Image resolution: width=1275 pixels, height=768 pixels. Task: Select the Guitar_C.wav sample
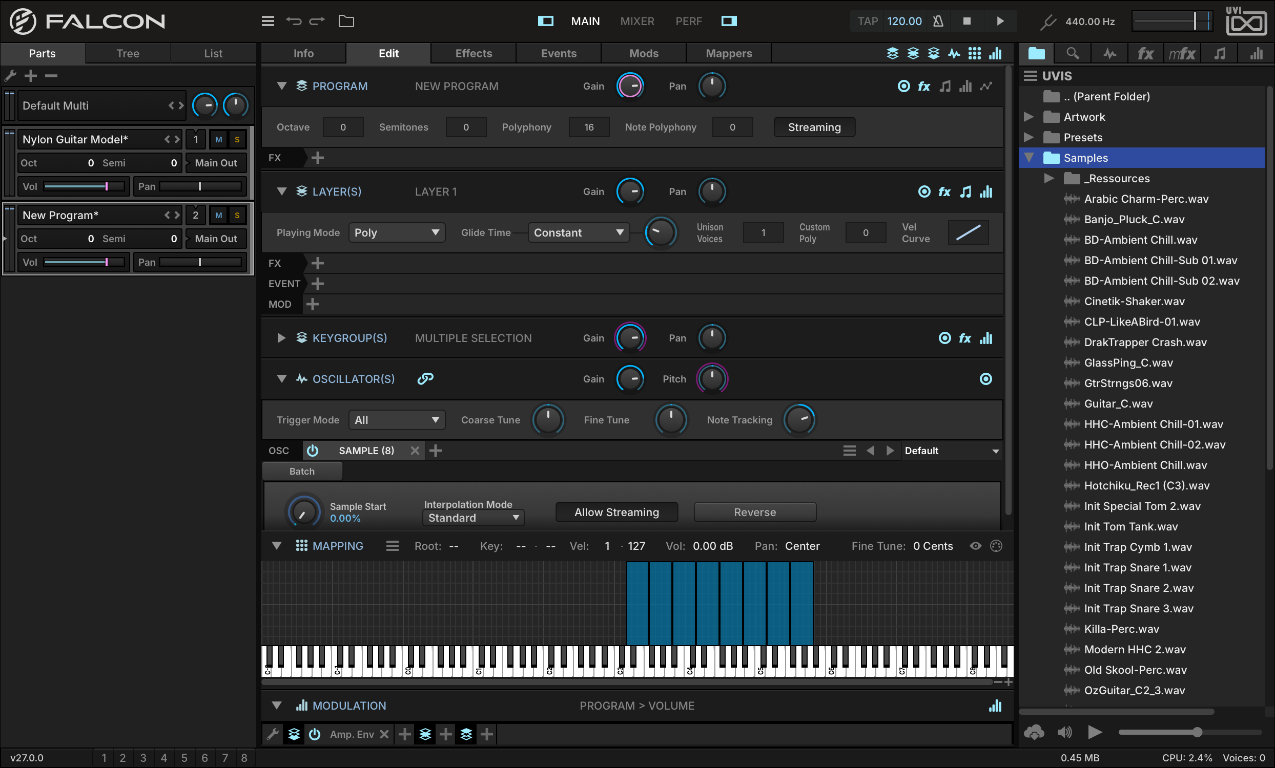[x=1118, y=403]
